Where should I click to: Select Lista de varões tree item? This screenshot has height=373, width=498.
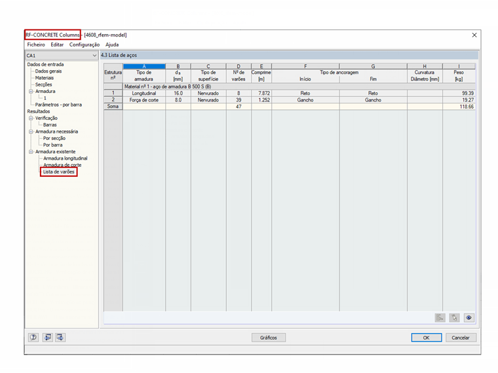[59, 172]
